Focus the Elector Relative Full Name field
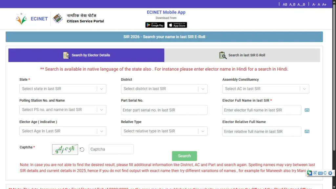The height and width of the screenshot is (189, 336). click(262, 131)
